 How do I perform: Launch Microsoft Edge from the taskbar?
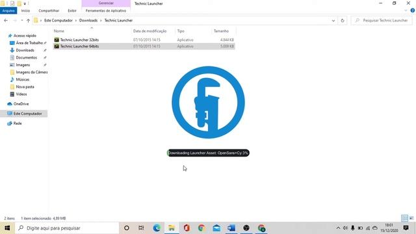[x=157, y=228]
